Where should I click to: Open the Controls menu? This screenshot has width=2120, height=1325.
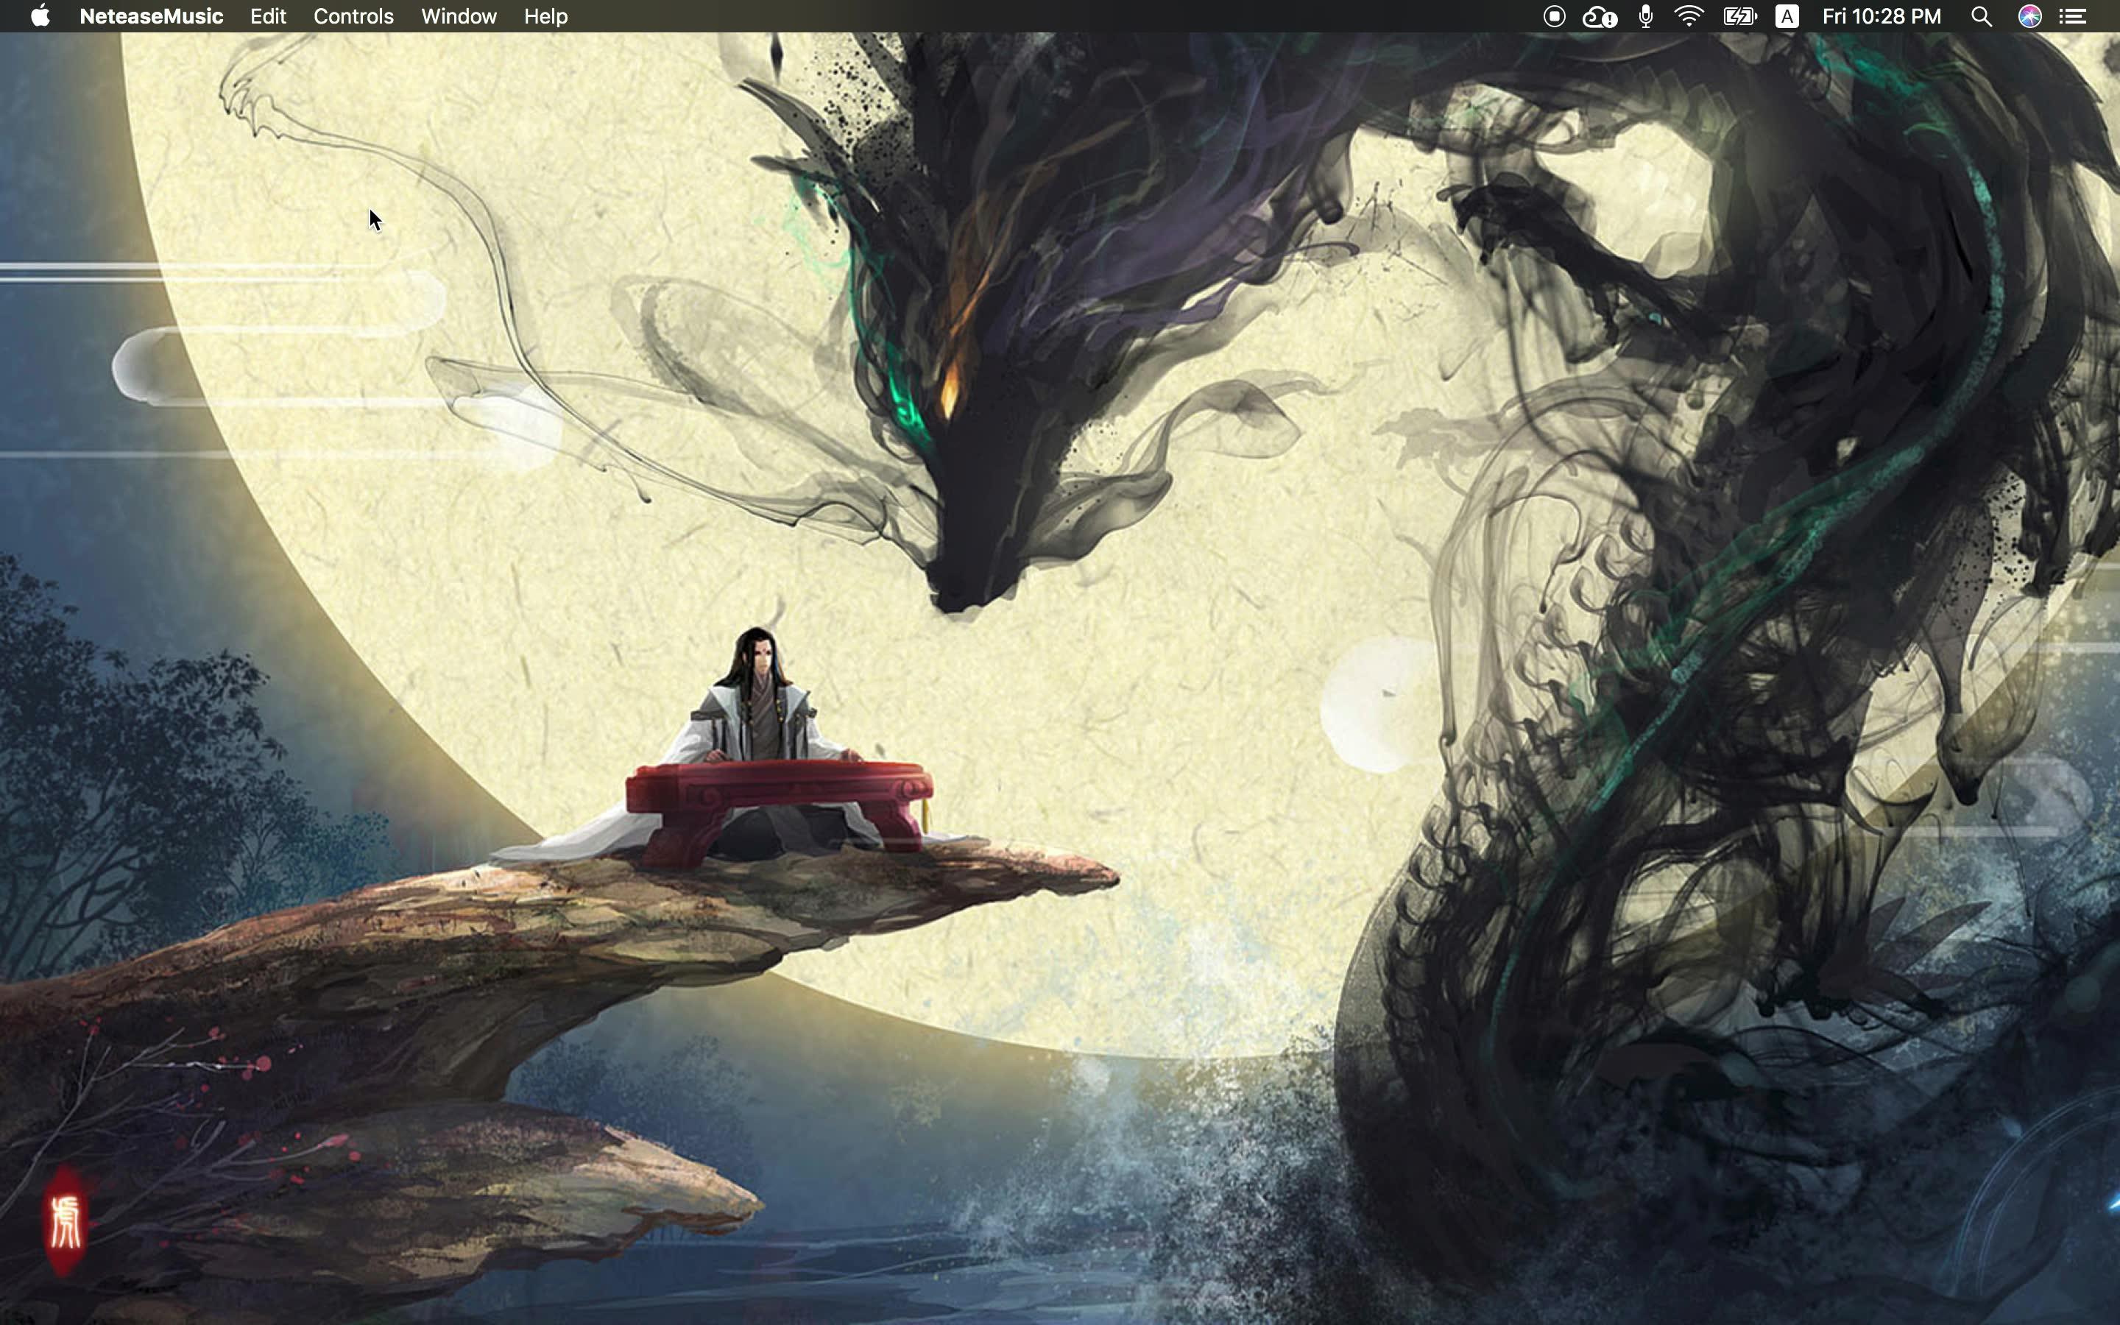(x=353, y=15)
